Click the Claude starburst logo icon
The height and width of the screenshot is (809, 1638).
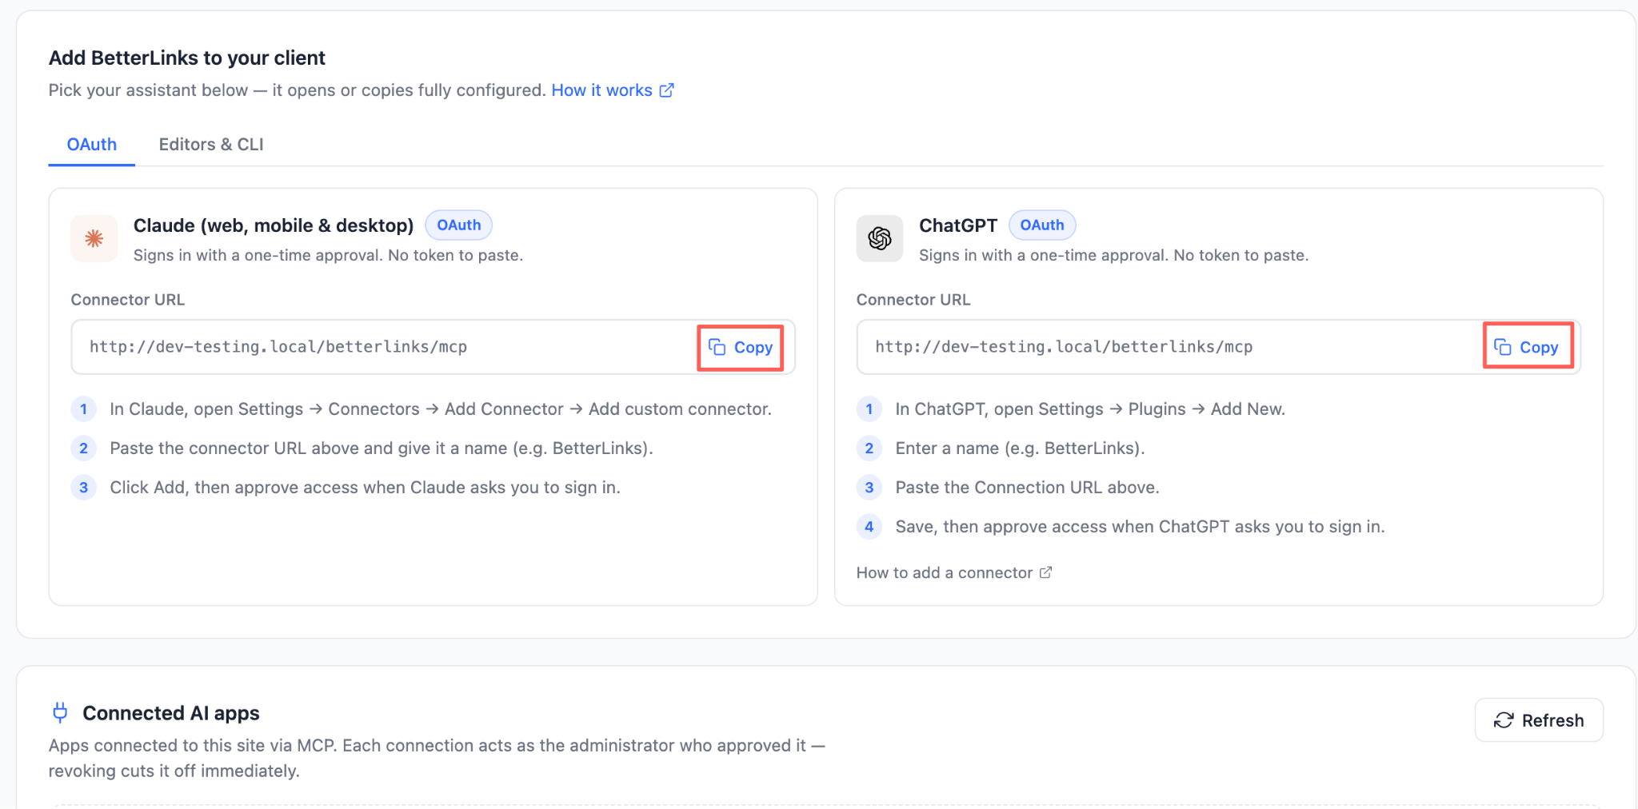click(94, 238)
